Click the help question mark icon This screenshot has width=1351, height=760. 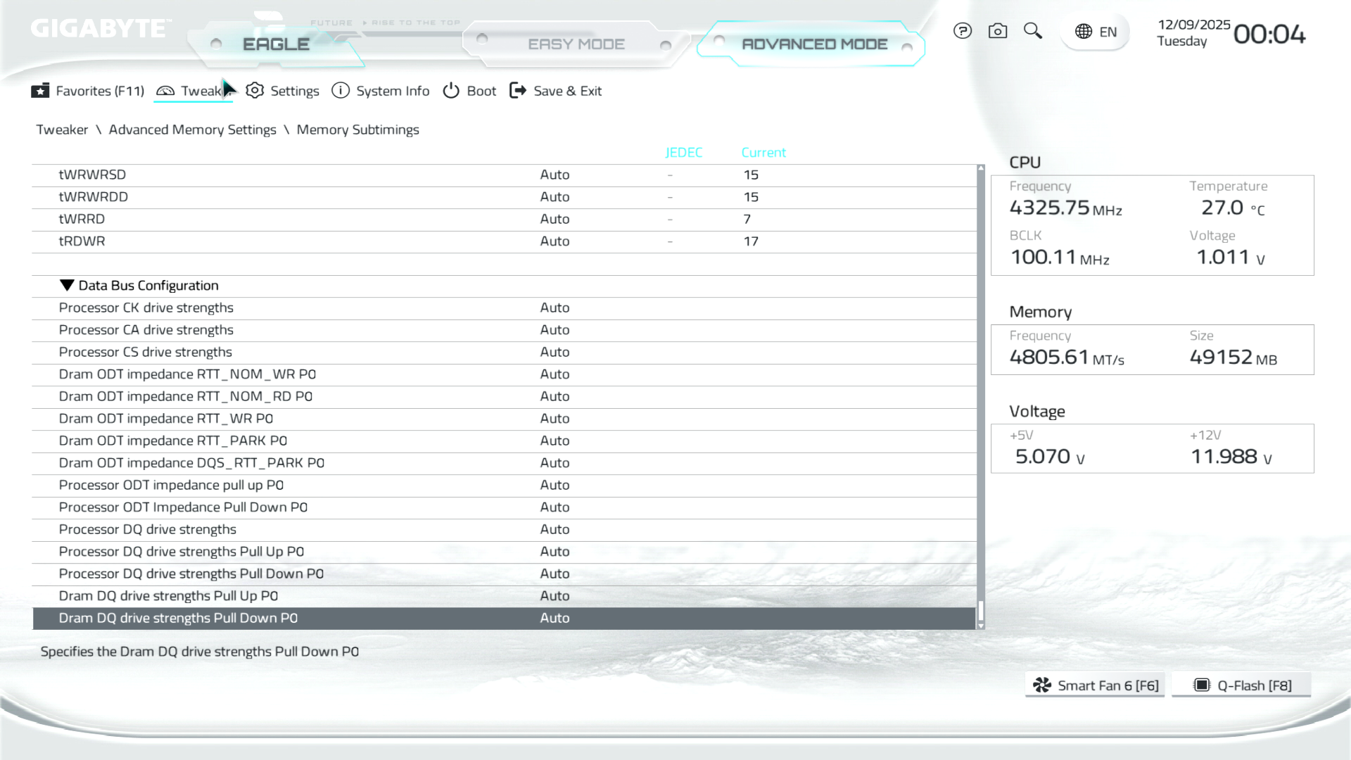tap(962, 31)
